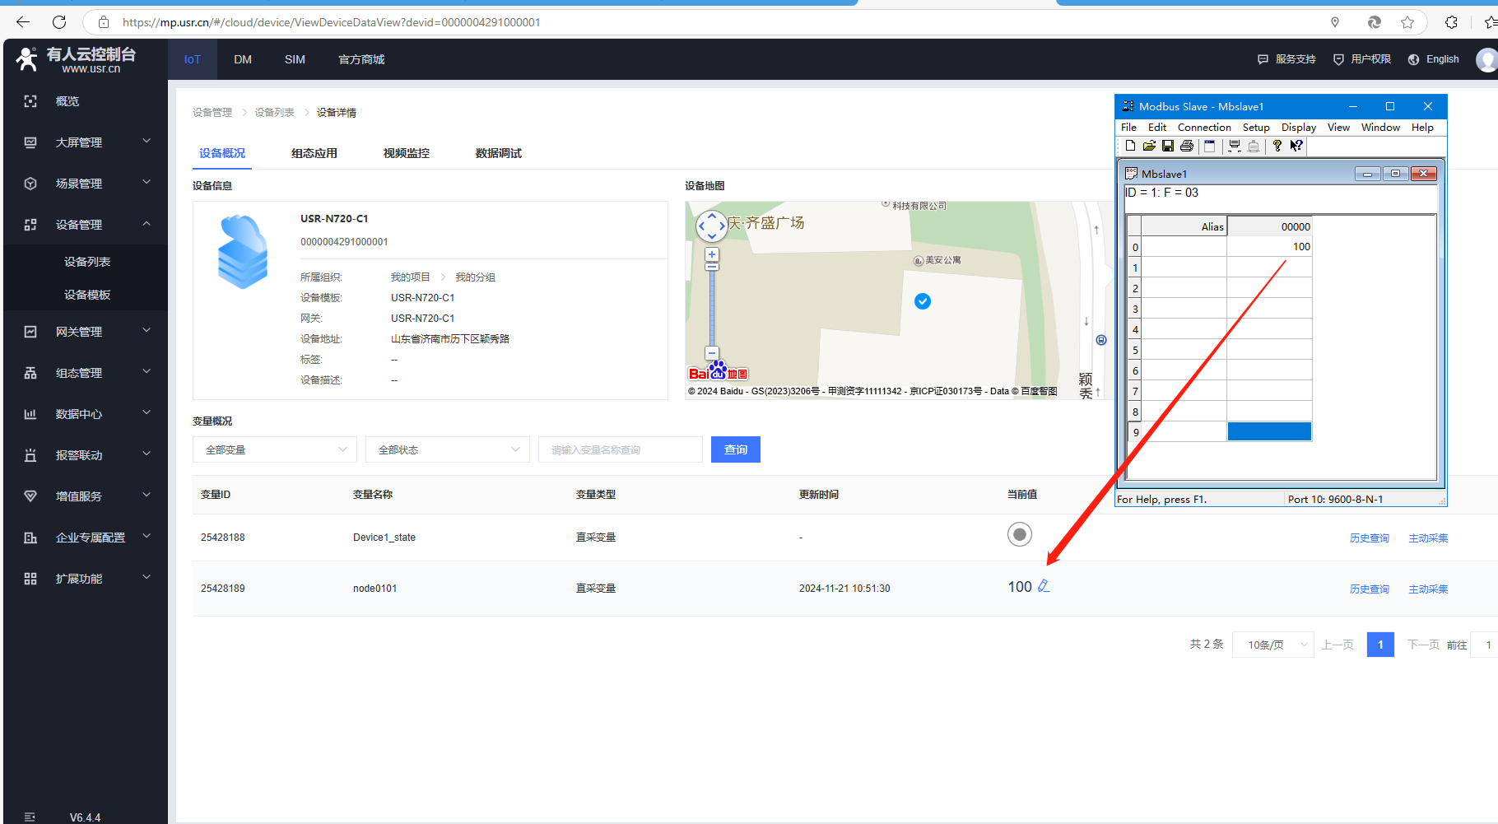Click the New document icon in Modbus Slave
Screen dimensions: 1498x824
point(1130,146)
